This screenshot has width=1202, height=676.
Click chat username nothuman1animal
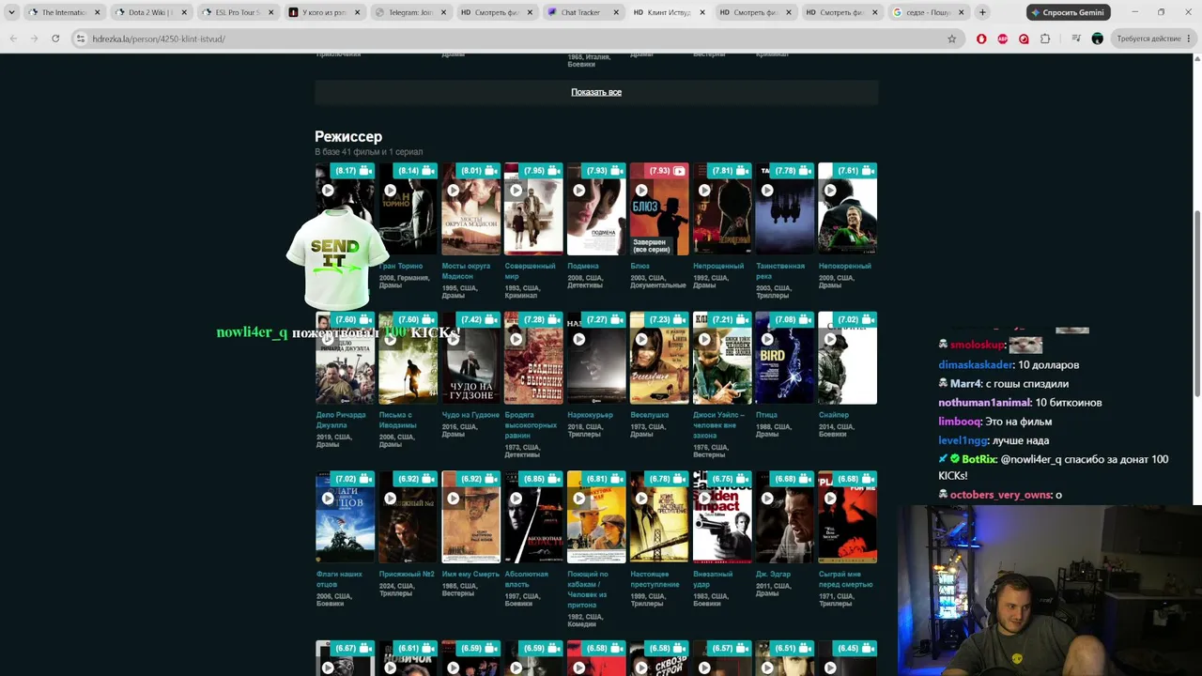(x=984, y=402)
